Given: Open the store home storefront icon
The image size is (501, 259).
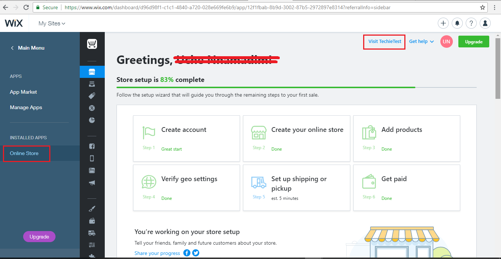Looking at the screenshot, I should pyautogui.click(x=92, y=72).
